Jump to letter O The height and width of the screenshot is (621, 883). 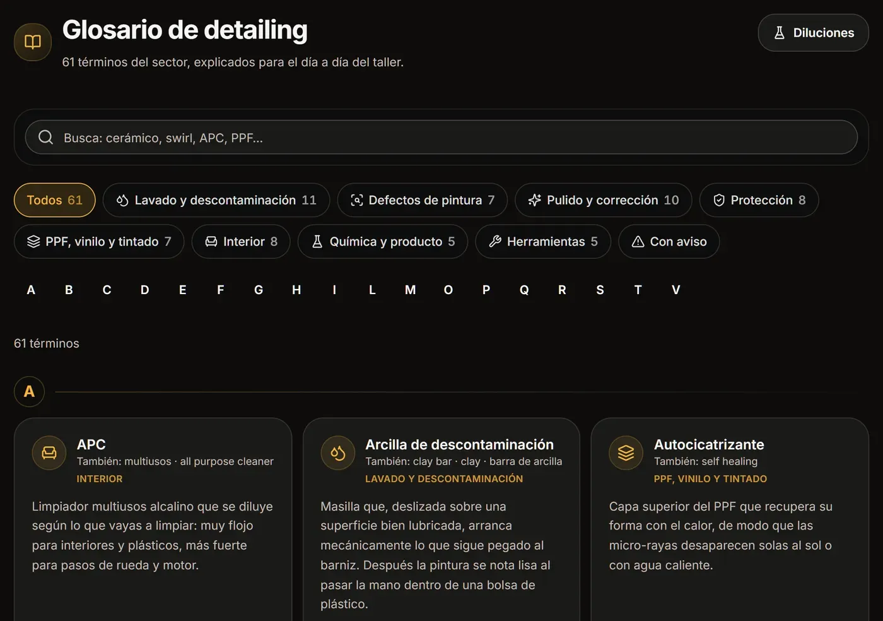pos(448,290)
